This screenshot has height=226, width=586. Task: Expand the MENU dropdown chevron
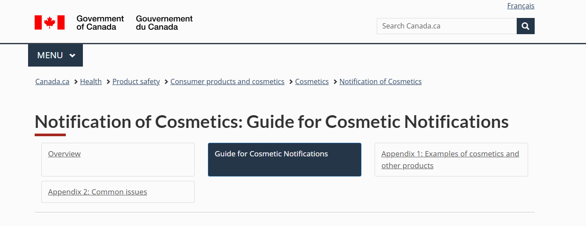[72, 56]
